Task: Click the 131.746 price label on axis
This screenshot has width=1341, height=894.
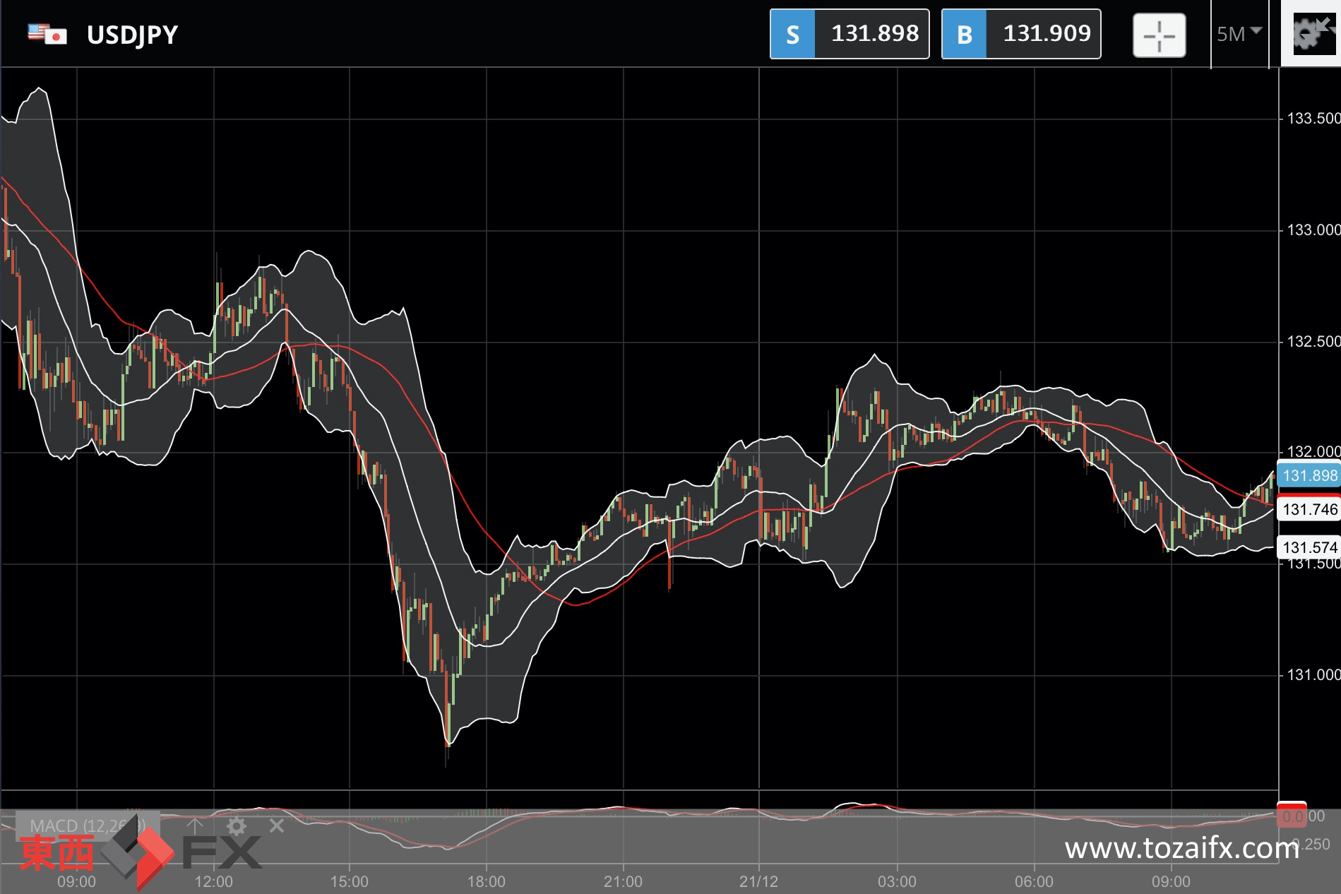Action: (x=1309, y=509)
